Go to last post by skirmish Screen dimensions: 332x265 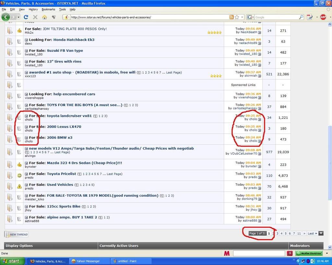point(259,76)
